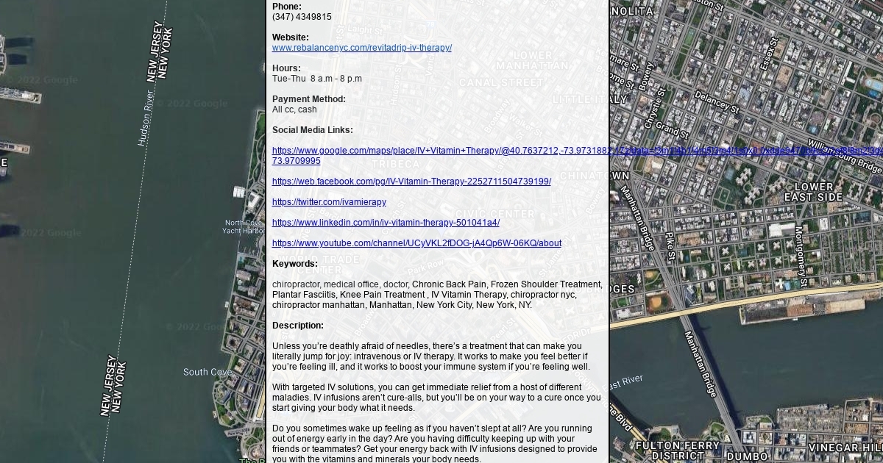
Task: Select the Grand St label on map
Action: (671, 130)
